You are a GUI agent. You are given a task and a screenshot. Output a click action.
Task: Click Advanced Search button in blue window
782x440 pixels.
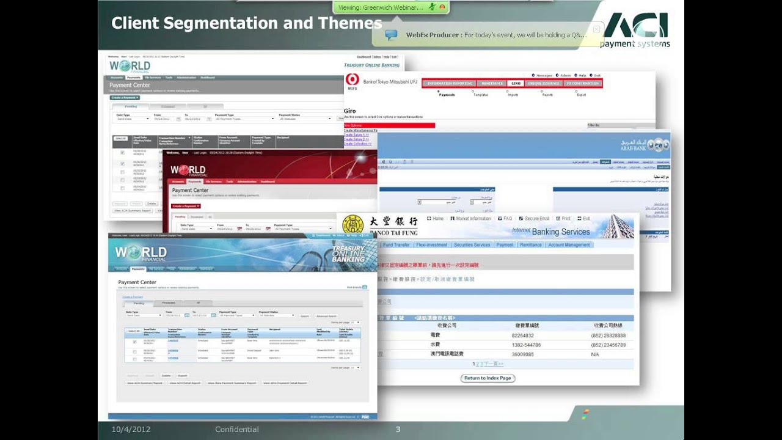(x=326, y=316)
